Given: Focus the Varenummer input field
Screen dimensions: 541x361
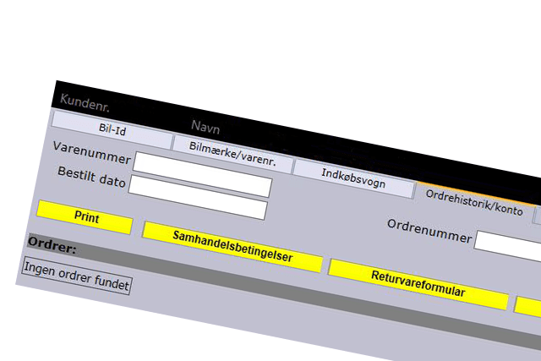Looking at the screenshot, I should click(x=205, y=169).
